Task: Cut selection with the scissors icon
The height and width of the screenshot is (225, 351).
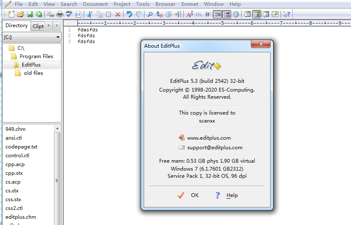Action: 90,14
